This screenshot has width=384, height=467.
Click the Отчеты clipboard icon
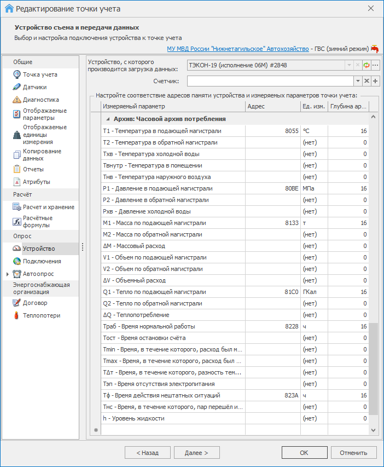point(17,169)
